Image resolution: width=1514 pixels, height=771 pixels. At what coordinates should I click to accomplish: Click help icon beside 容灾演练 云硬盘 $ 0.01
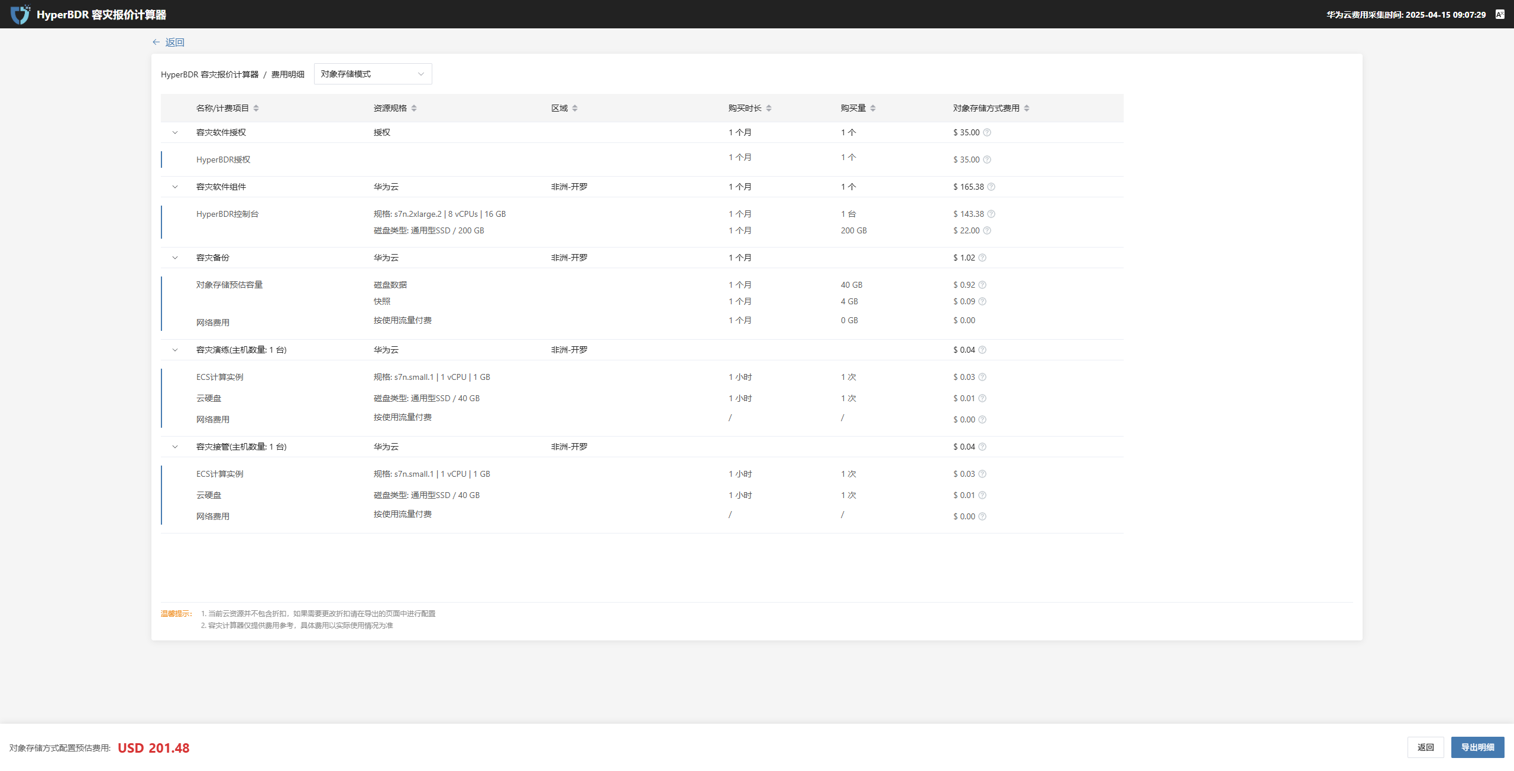(x=982, y=398)
